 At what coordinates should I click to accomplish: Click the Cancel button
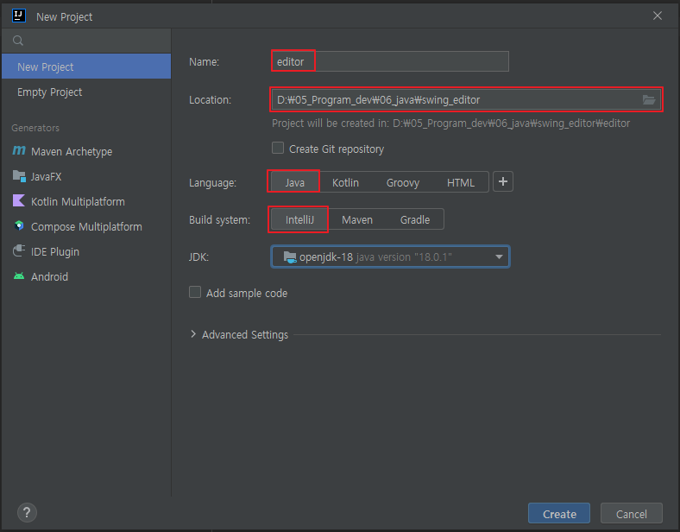(x=632, y=513)
